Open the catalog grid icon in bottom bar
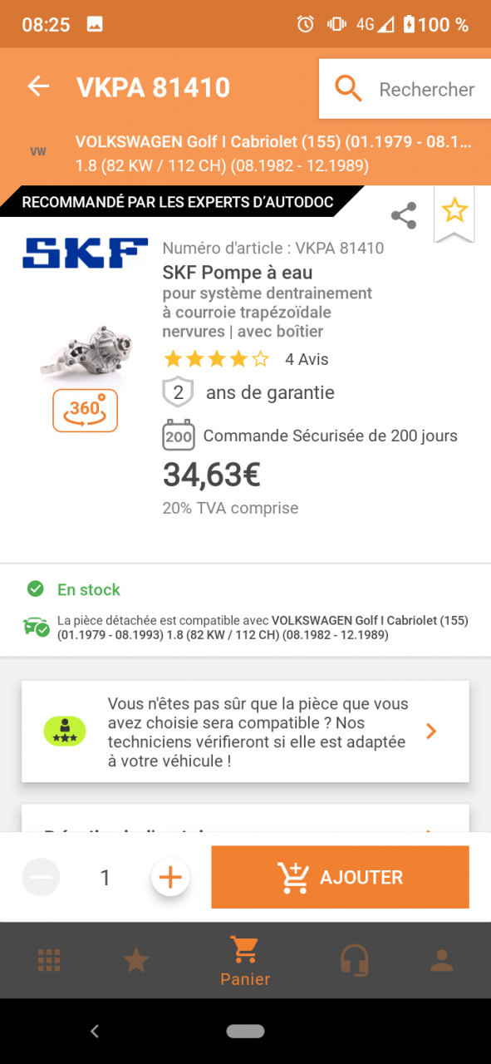 point(49,961)
